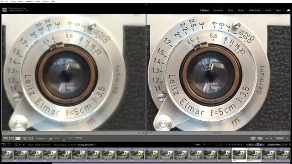This screenshot has height=164, width=292.
Task: Open the Custom Filter dropdown
Action: pyautogui.click(x=277, y=145)
